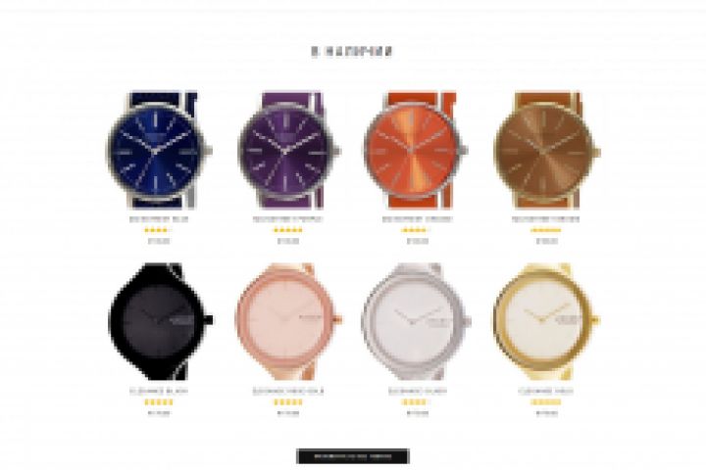Open the orange dial watch product image

(417, 151)
